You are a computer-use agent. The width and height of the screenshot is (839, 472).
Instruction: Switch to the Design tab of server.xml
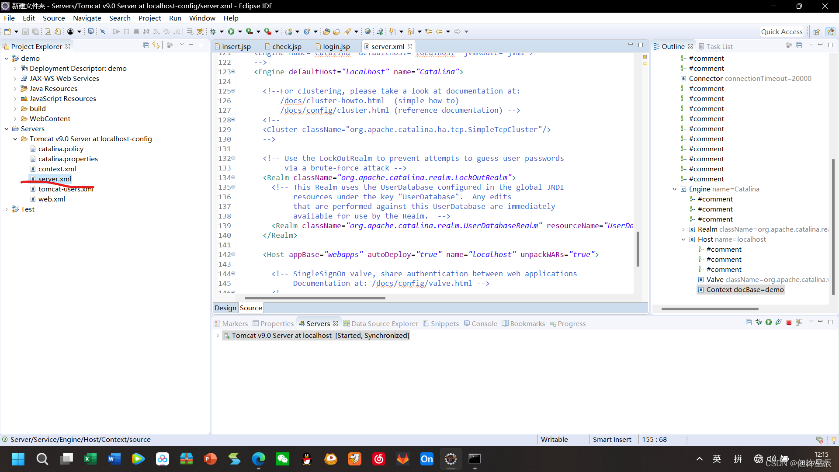[x=225, y=308]
